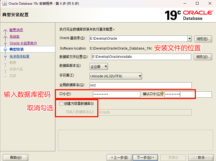
Task: Click the 概要 step label
Action: pyautogui.click(x=13, y=63)
